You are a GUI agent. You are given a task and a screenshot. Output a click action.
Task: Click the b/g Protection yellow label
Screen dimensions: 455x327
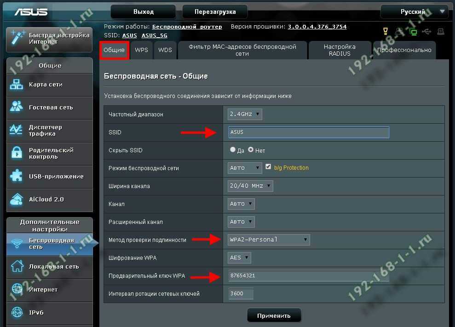click(291, 168)
